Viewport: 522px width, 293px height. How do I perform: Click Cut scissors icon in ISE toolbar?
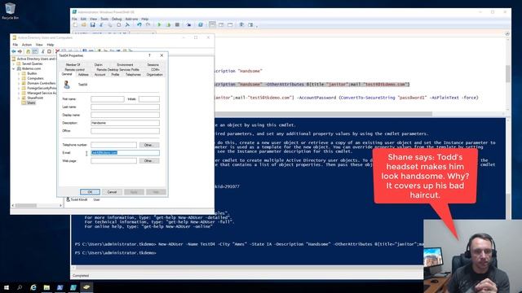(x=101, y=25)
